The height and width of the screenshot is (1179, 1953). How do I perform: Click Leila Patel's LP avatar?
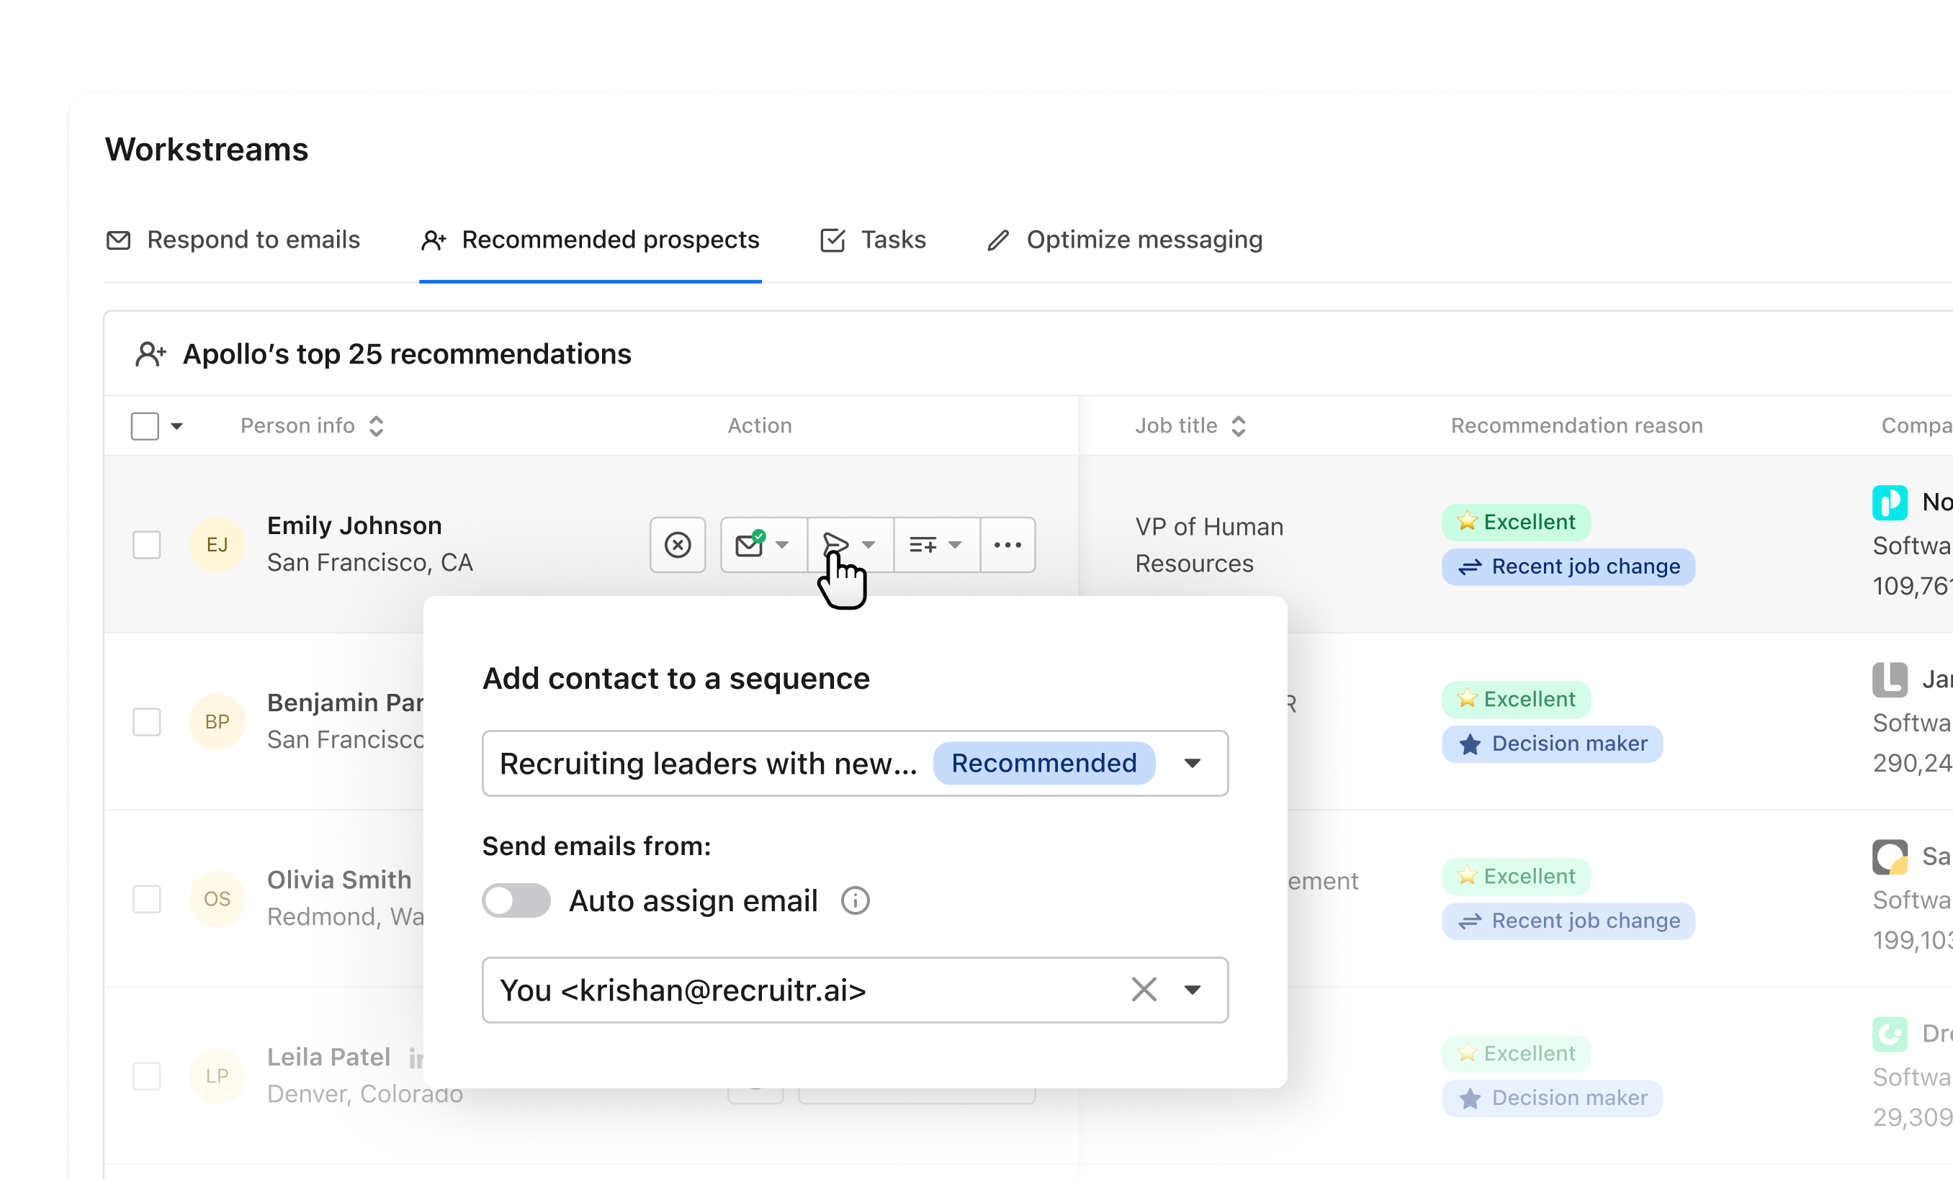217,1076
